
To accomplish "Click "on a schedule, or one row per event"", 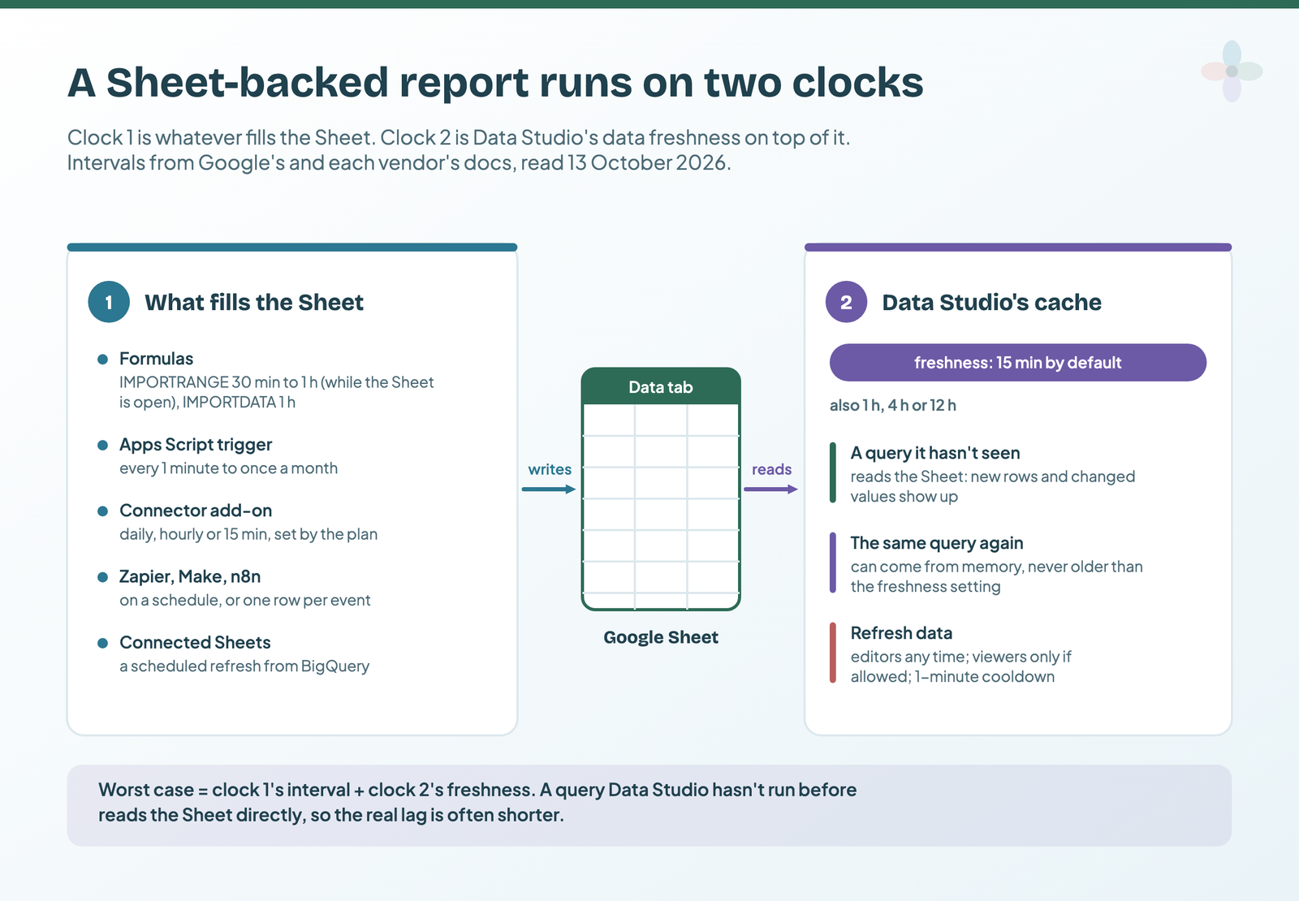I will [245, 600].
